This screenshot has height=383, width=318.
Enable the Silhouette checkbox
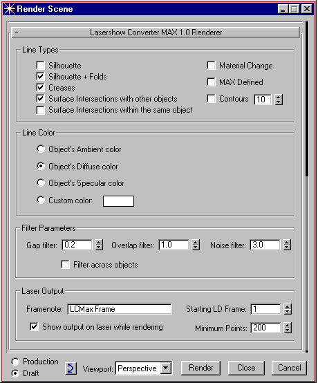click(40, 66)
